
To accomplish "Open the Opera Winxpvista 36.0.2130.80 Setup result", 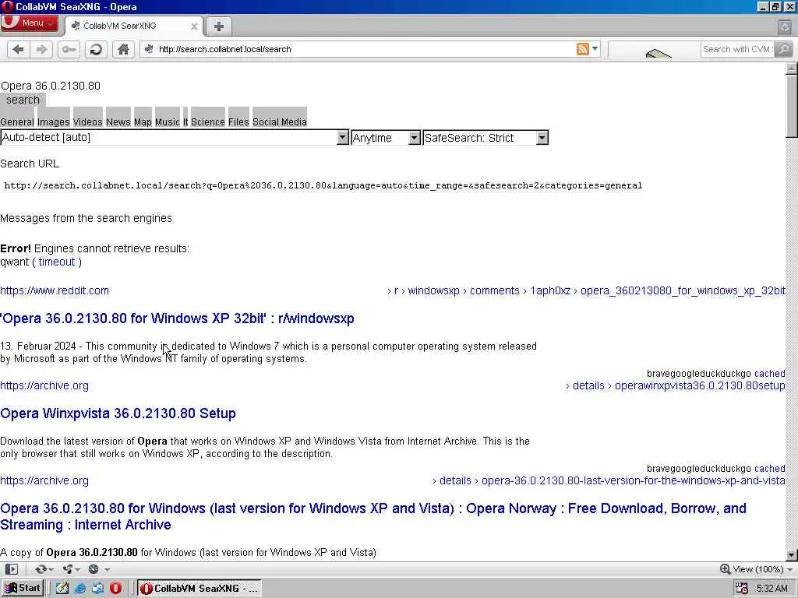I will pos(118,413).
